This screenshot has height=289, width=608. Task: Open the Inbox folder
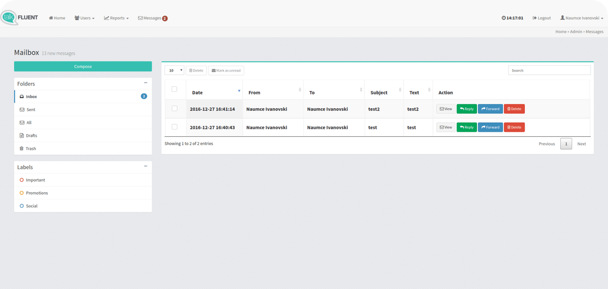[32, 97]
